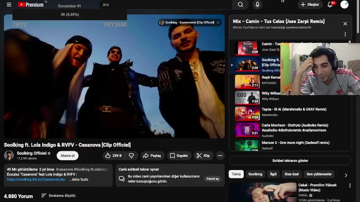Expand description with ...daha fazla
Viewport: 360px width, 202px height.
pyautogui.click(x=79, y=179)
